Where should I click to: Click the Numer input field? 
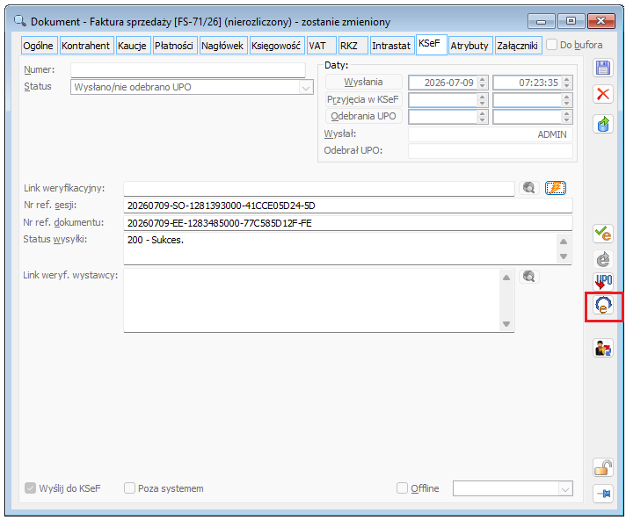click(x=188, y=69)
